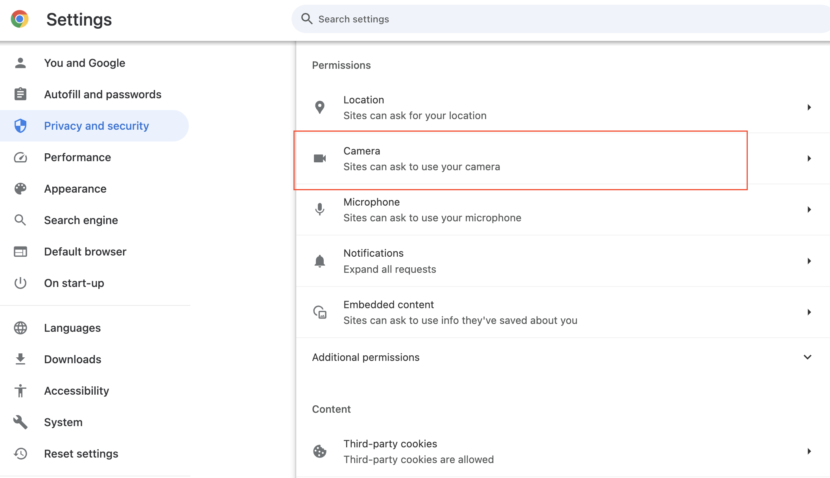The height and width of the screenshot is (478, 830).
Task: Click the video camera icon
Action: [320, 158]
